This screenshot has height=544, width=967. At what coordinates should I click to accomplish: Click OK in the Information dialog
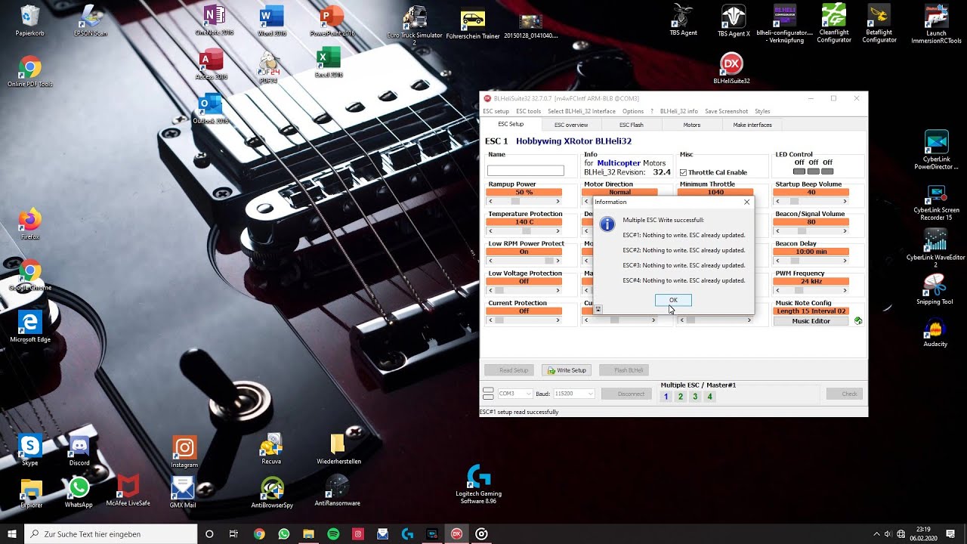(x=673, y=300)
